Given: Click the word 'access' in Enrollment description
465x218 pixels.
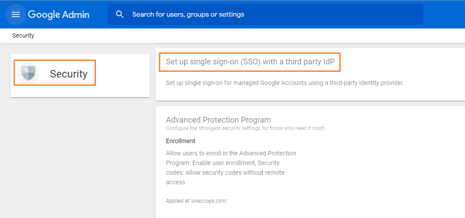Looking at the screenshot, I should click(x=176, y=182).
